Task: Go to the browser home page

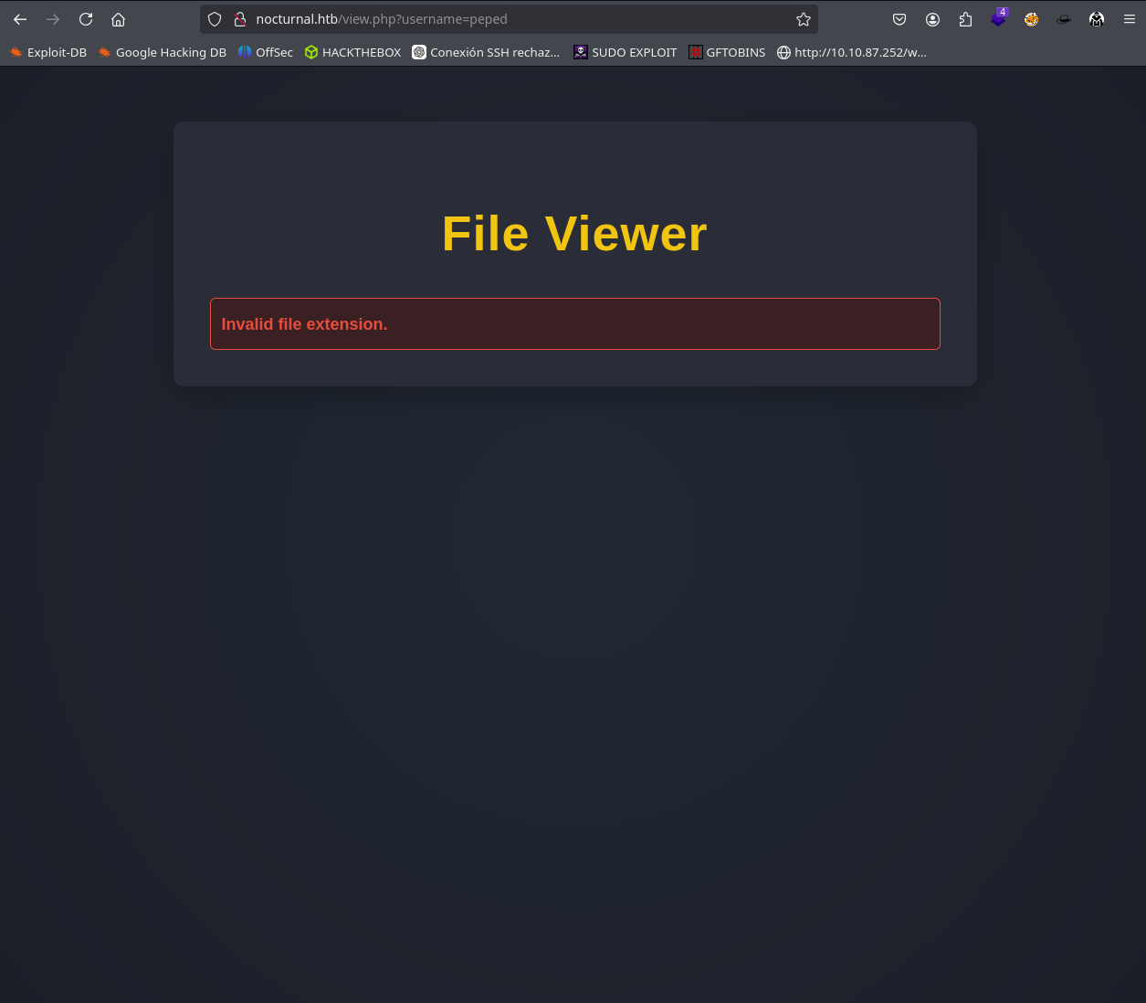Action: pyautogui.click(x=118, y=19)
